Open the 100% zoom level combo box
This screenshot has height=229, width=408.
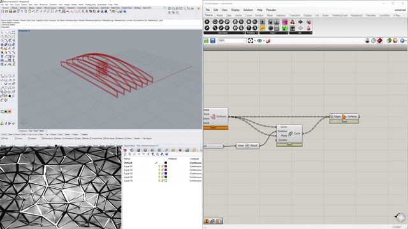(232, 41)
